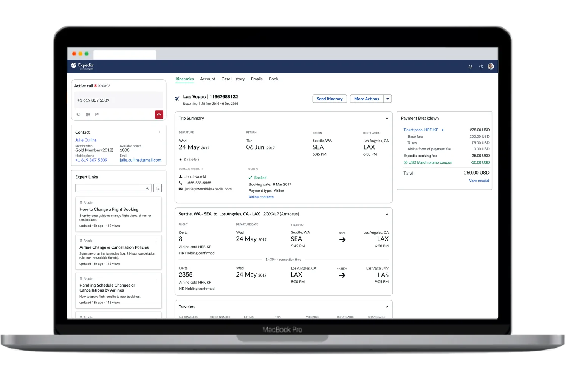This screenshot has height=380, width=567.
Task: Click the Total 250.00 USD amount
Action: pyautogui.click(x=477, y=173)
